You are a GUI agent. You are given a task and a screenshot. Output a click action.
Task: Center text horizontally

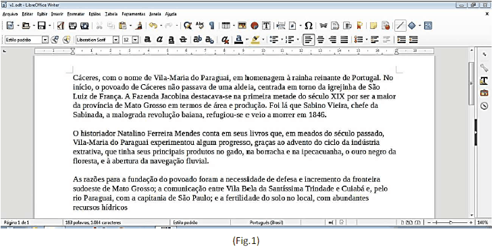[x=321, y=40]
